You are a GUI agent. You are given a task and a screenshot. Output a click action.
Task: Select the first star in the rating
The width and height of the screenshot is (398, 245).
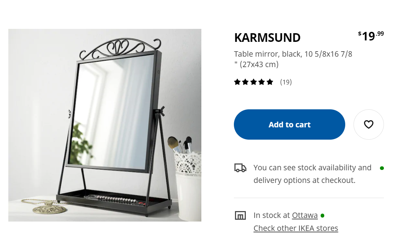[237, 82]
